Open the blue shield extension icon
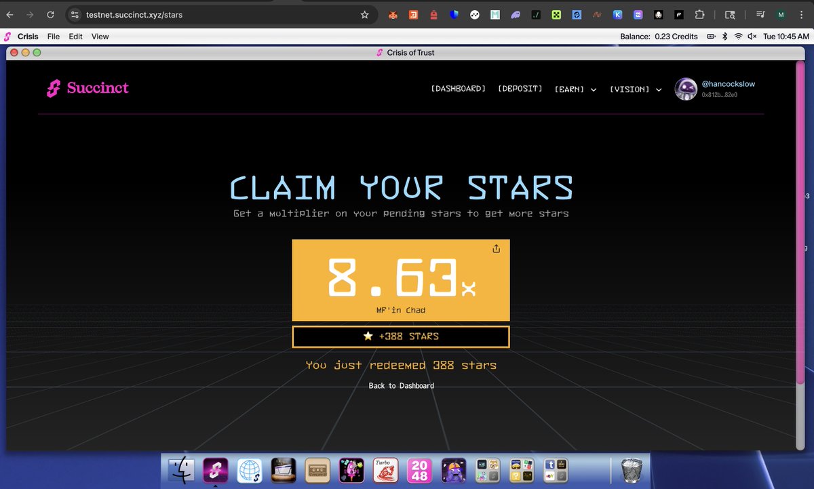 (x=454, y=14)
